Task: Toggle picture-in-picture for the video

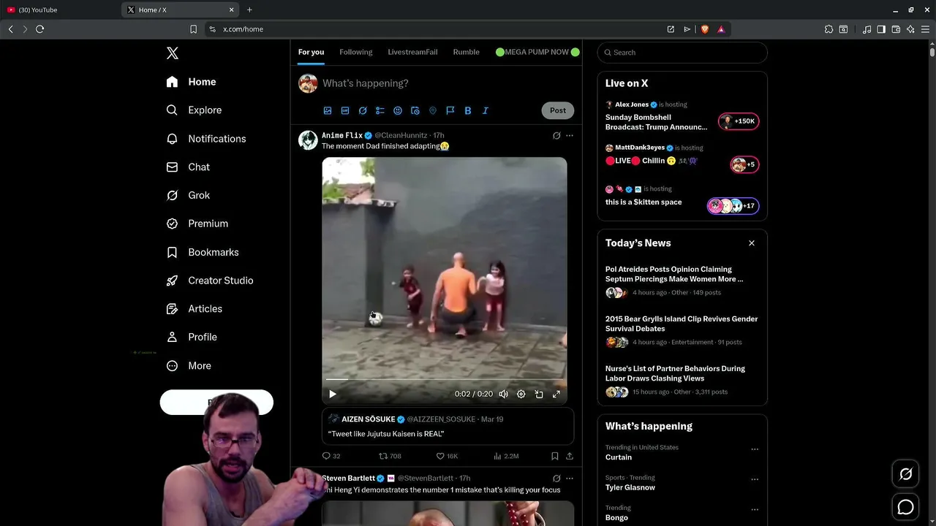Action: click(539, 394)
